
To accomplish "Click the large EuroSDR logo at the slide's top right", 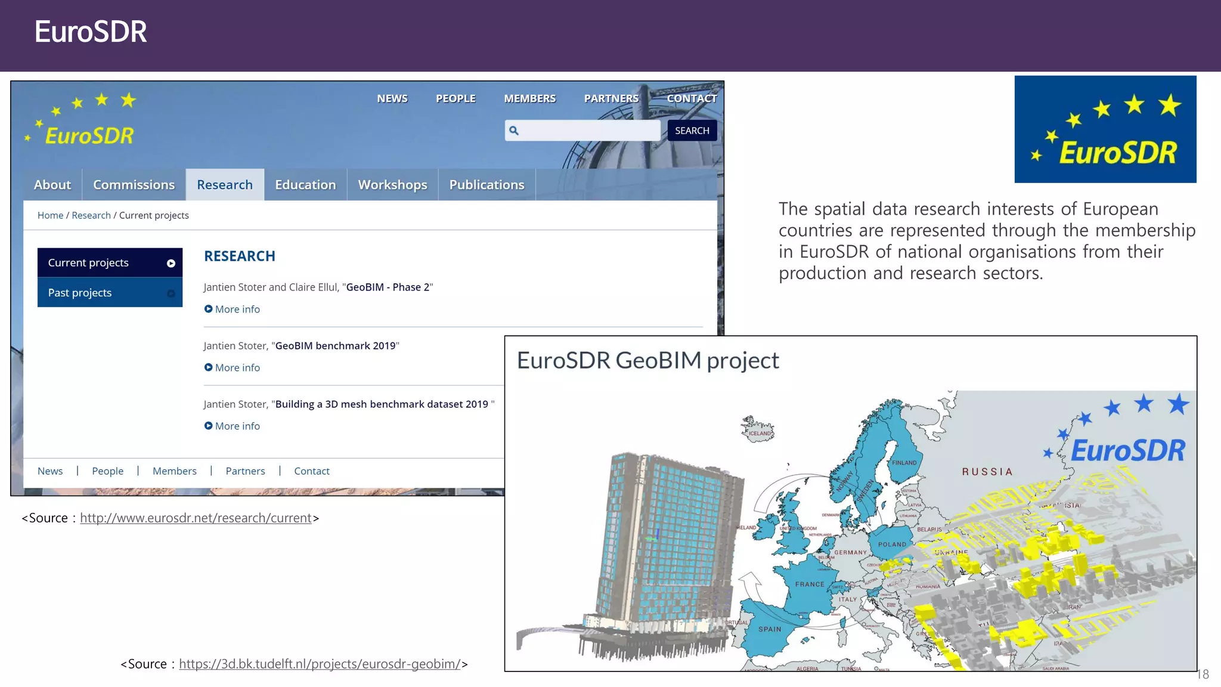I will point(1105,129).
